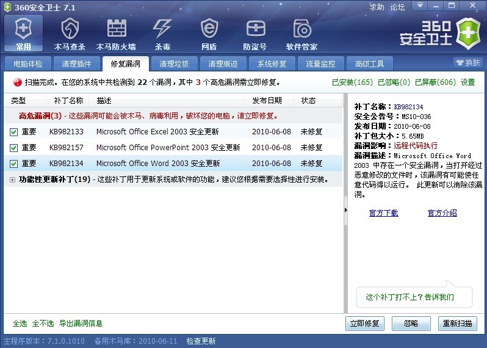Image resolution: width=487 pixels, height=348 pixels.
Task: Open the 已安装(165) list
Action: point(352,82)
